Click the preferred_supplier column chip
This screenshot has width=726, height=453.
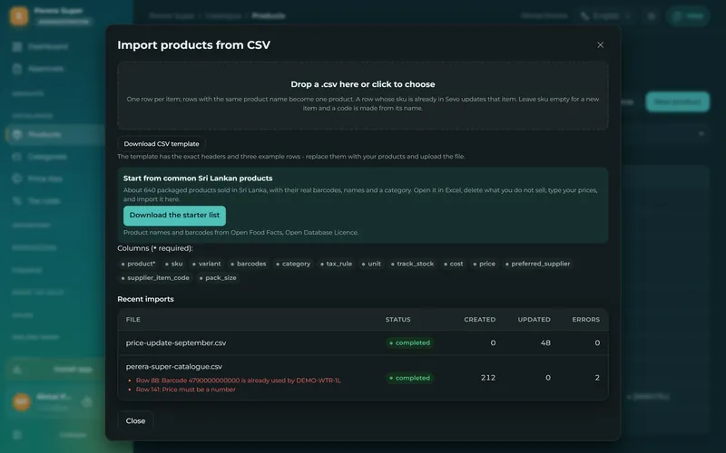(537, 264)
